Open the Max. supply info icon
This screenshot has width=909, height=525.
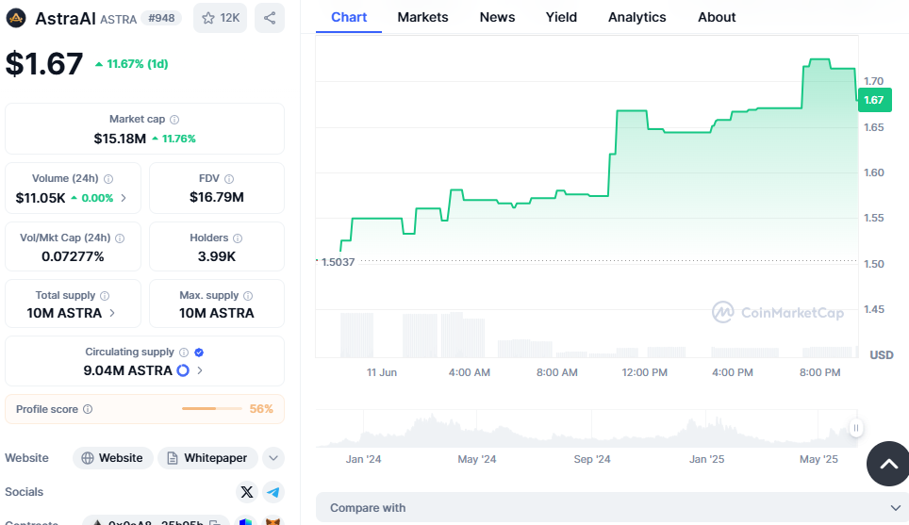tap(248, 296)
